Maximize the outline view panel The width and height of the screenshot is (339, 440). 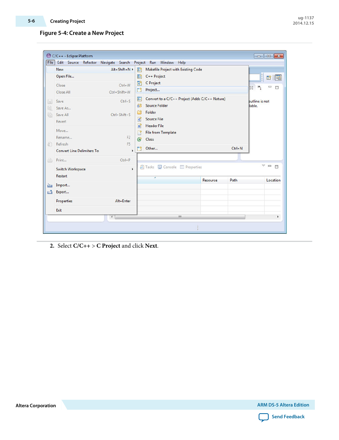point(277,87)
